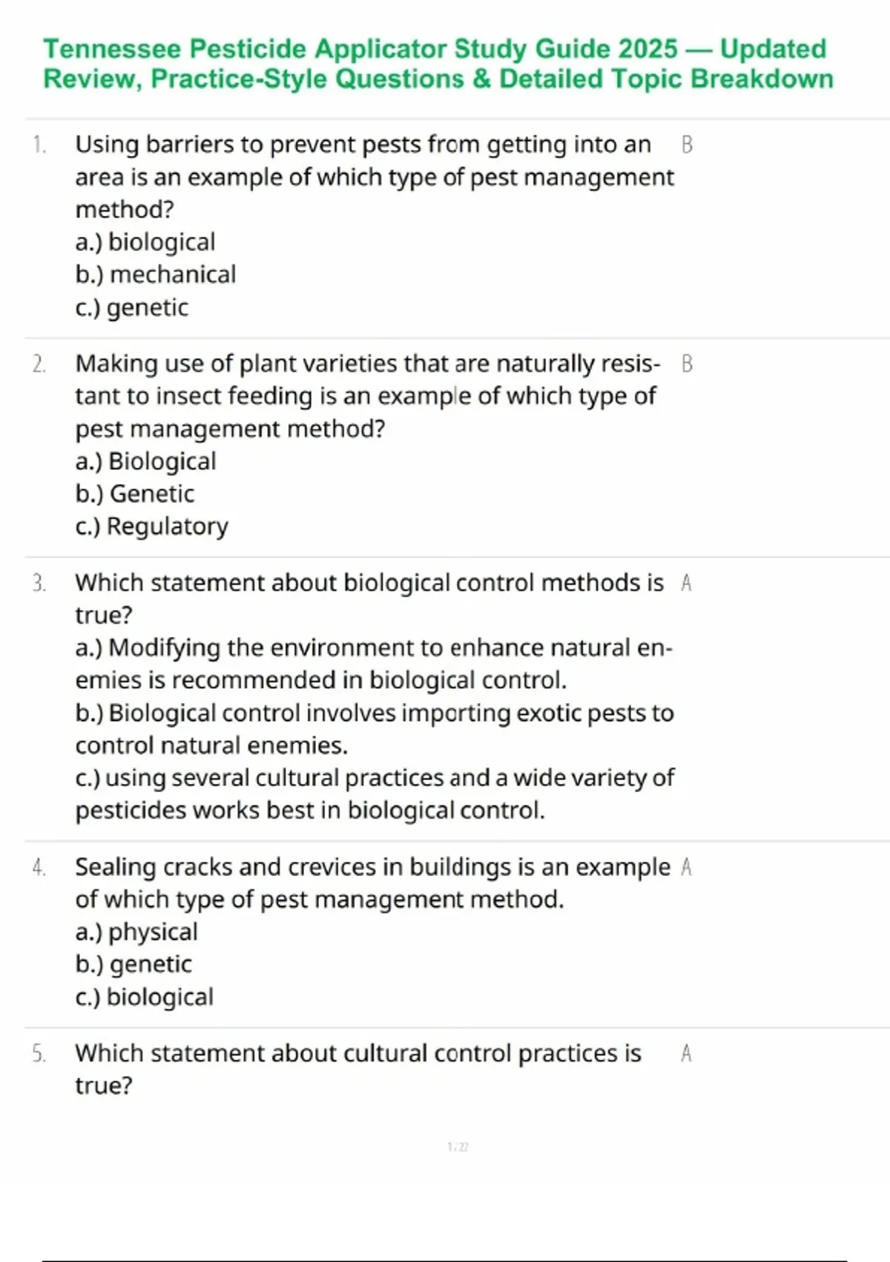Click answer letter A beside question 5
This screenshot has height=1262, width=890.
(687, 1054)
